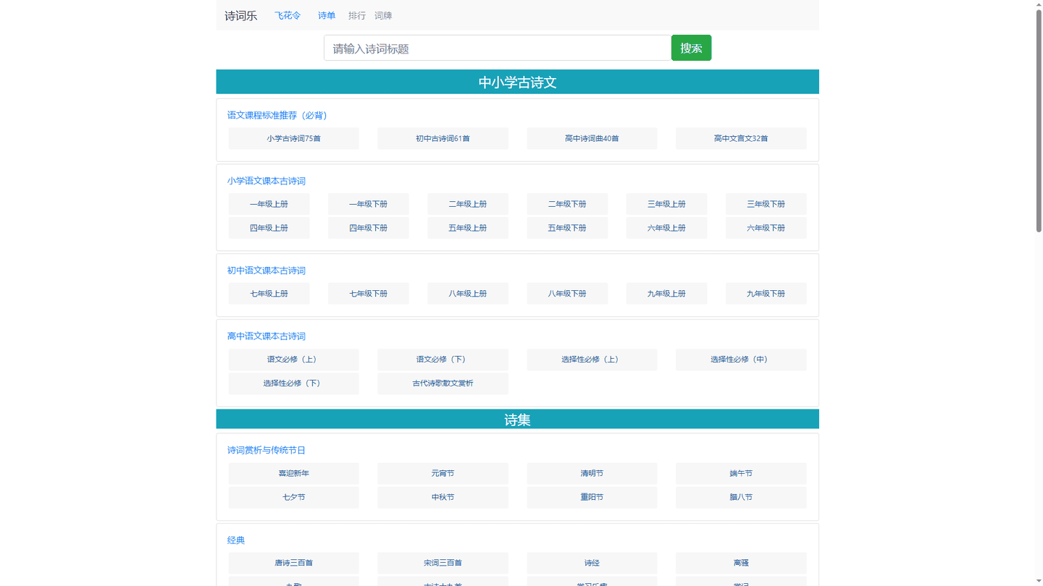The width and height of the screenshot is (1043, 586).
Task: Select 四年级下册
Action: pyautogui.click(x=368, y=228)
